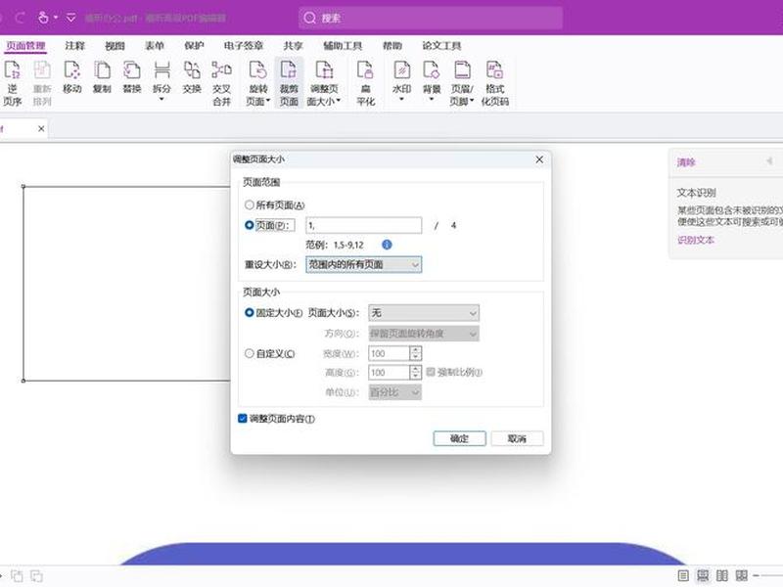Open the 表单 form tab
The width and height of the screenshot is (783, 587).
click(155, 46)
